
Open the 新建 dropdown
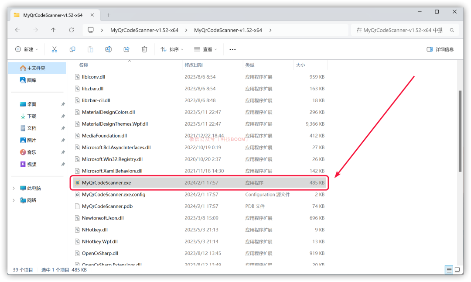point(27,49)
